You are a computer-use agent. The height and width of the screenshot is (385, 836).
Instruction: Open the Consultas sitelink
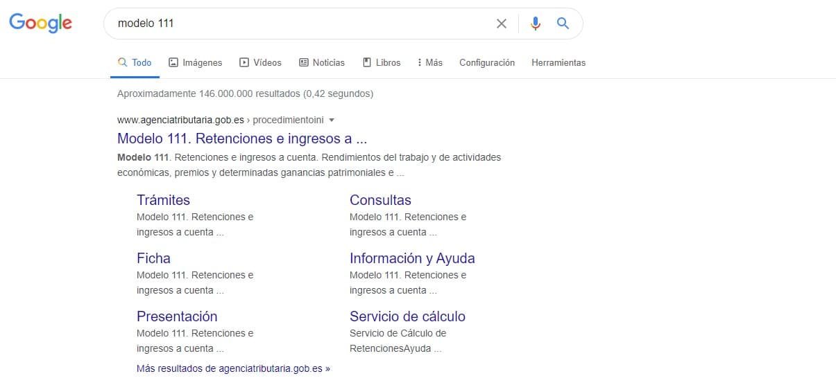[380, 200]
